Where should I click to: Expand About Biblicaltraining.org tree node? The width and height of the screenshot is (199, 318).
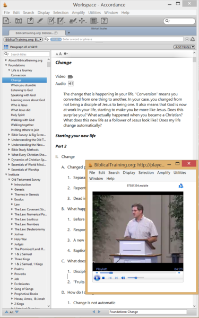[x=6, y=60]
